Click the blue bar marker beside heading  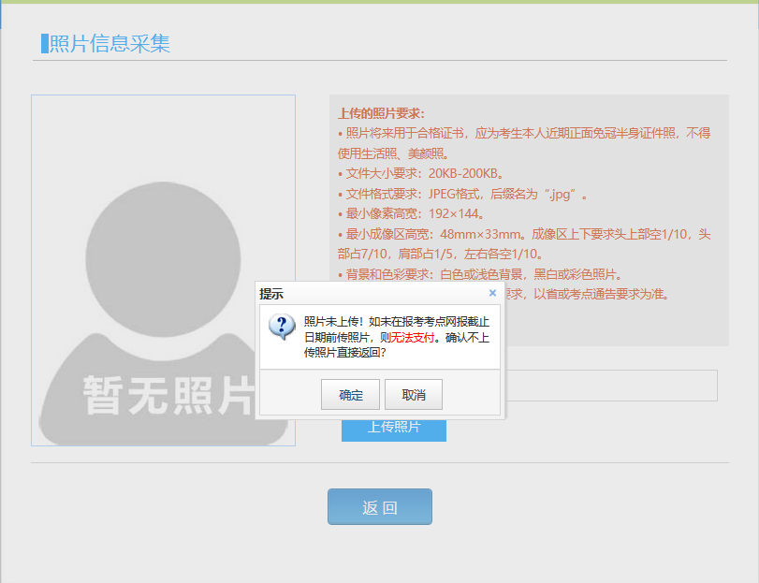coord(44,44)
